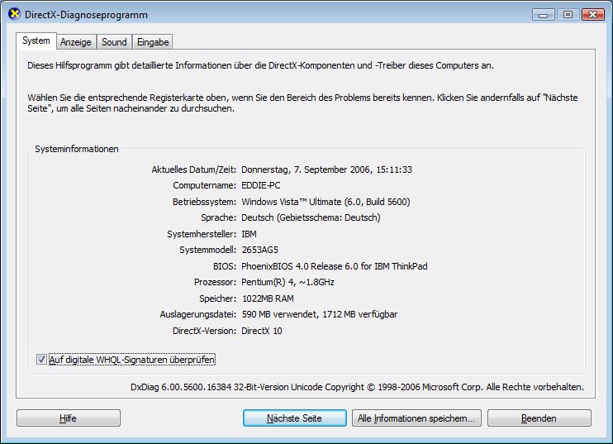This screenshot has height=444, width=613.
Task: Click the Computername label
Action: click(x=204, y=185)
